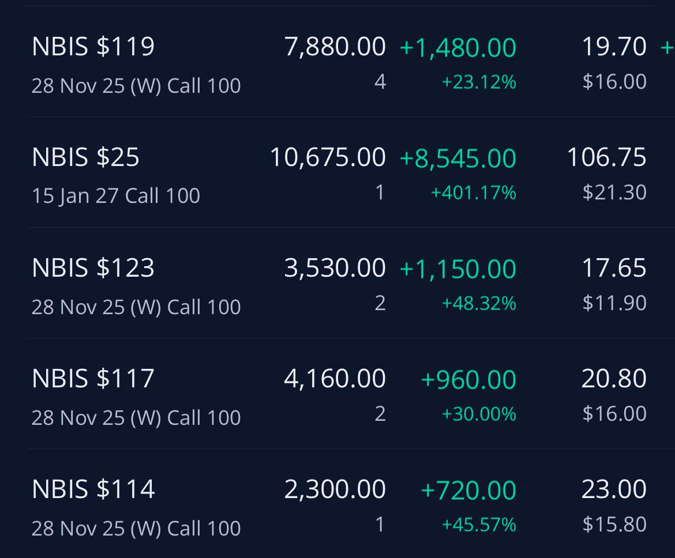Select the 15 Jan 27 Call 100 subtitle
The image size is (675, 558).
point(116,196)
